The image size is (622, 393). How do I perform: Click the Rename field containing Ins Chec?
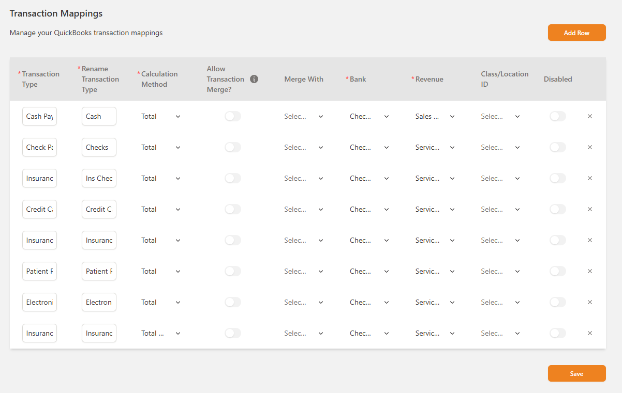point(99,178)
